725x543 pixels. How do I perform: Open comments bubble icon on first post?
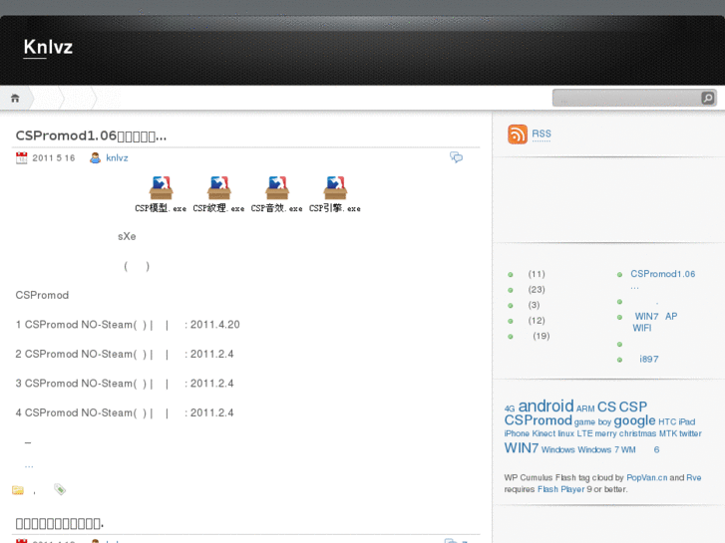(457, 157)
